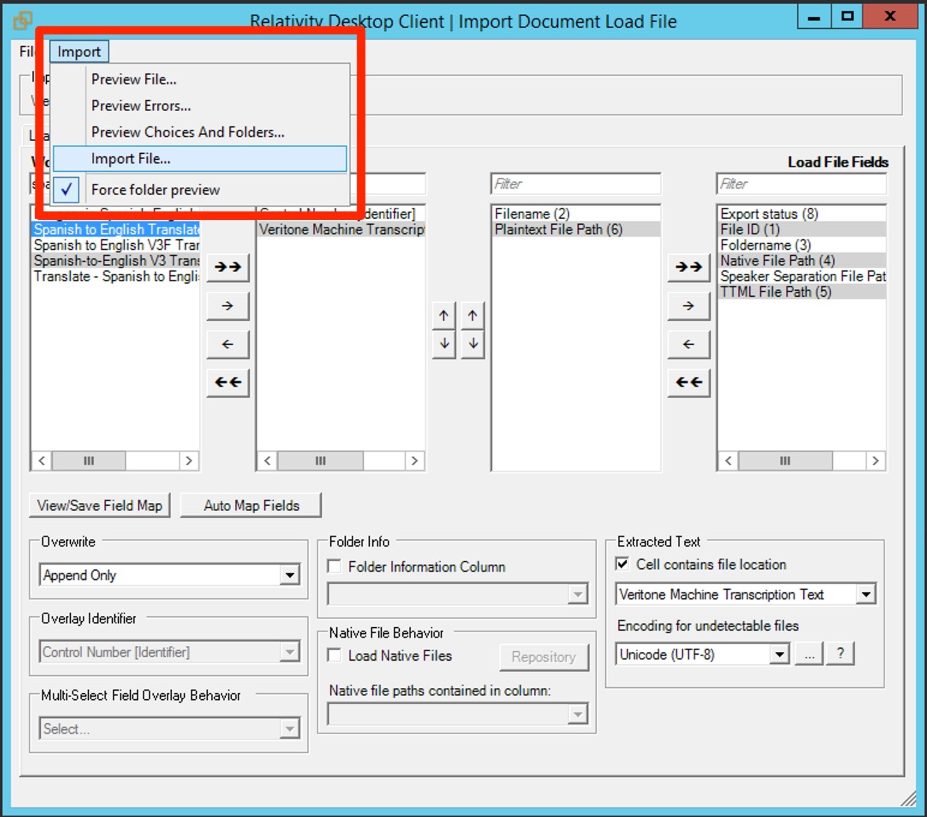Choose Import File... from the Import menu

point(131,159)
